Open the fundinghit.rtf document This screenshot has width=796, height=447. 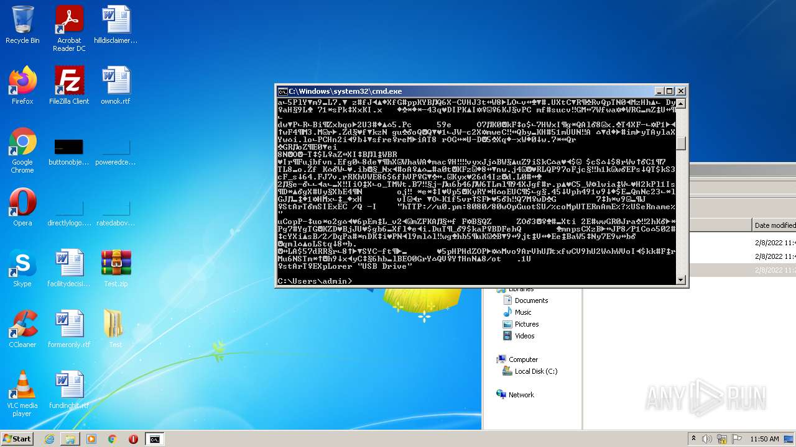click(69, 390)
